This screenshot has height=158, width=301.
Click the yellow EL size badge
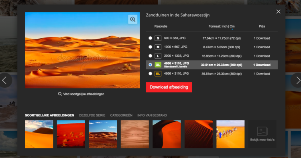click(x=158, y=74)
